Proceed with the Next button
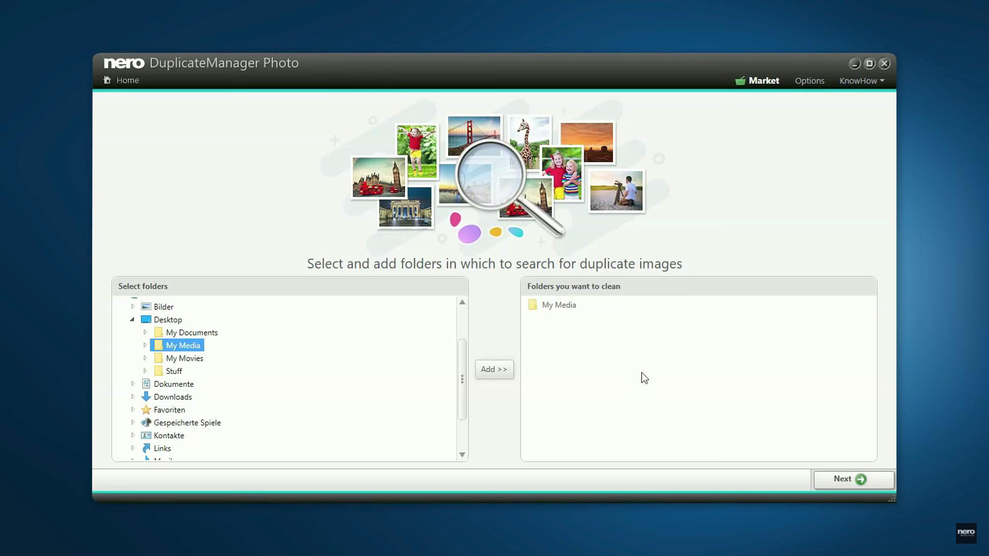 point(854,479)
